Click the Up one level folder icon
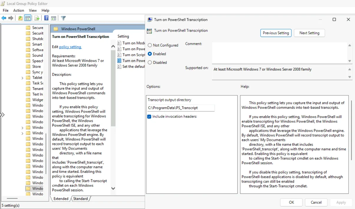The image size is (355, 209). point(20,18)
